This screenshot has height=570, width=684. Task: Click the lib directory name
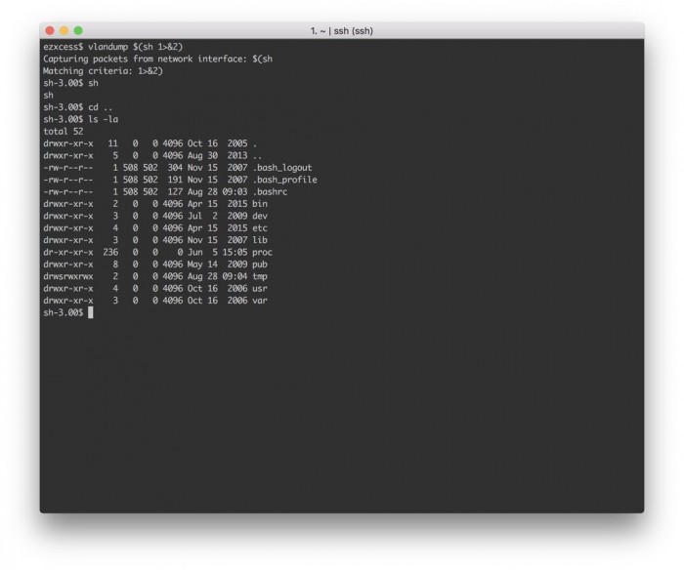(x=260, y=240)
